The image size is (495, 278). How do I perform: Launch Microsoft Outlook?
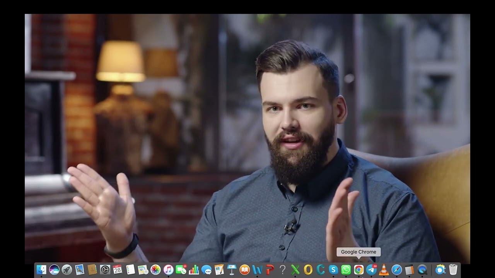tap(308, 270)
